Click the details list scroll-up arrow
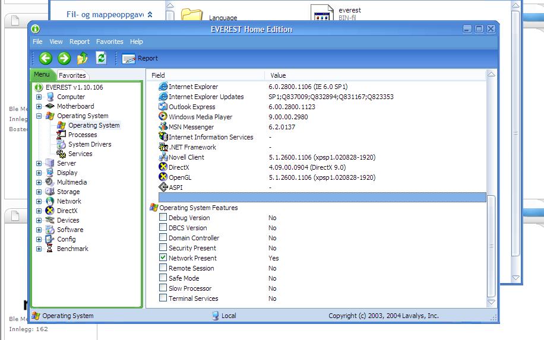Image resolution: width=544 pixels, height=340 pixels. tap(491, 75)
